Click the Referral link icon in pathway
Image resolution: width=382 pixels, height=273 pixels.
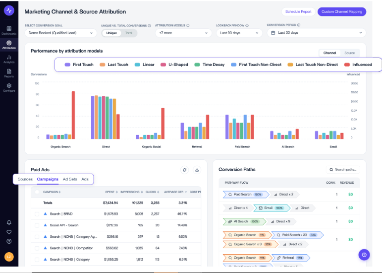click(279, 258)
